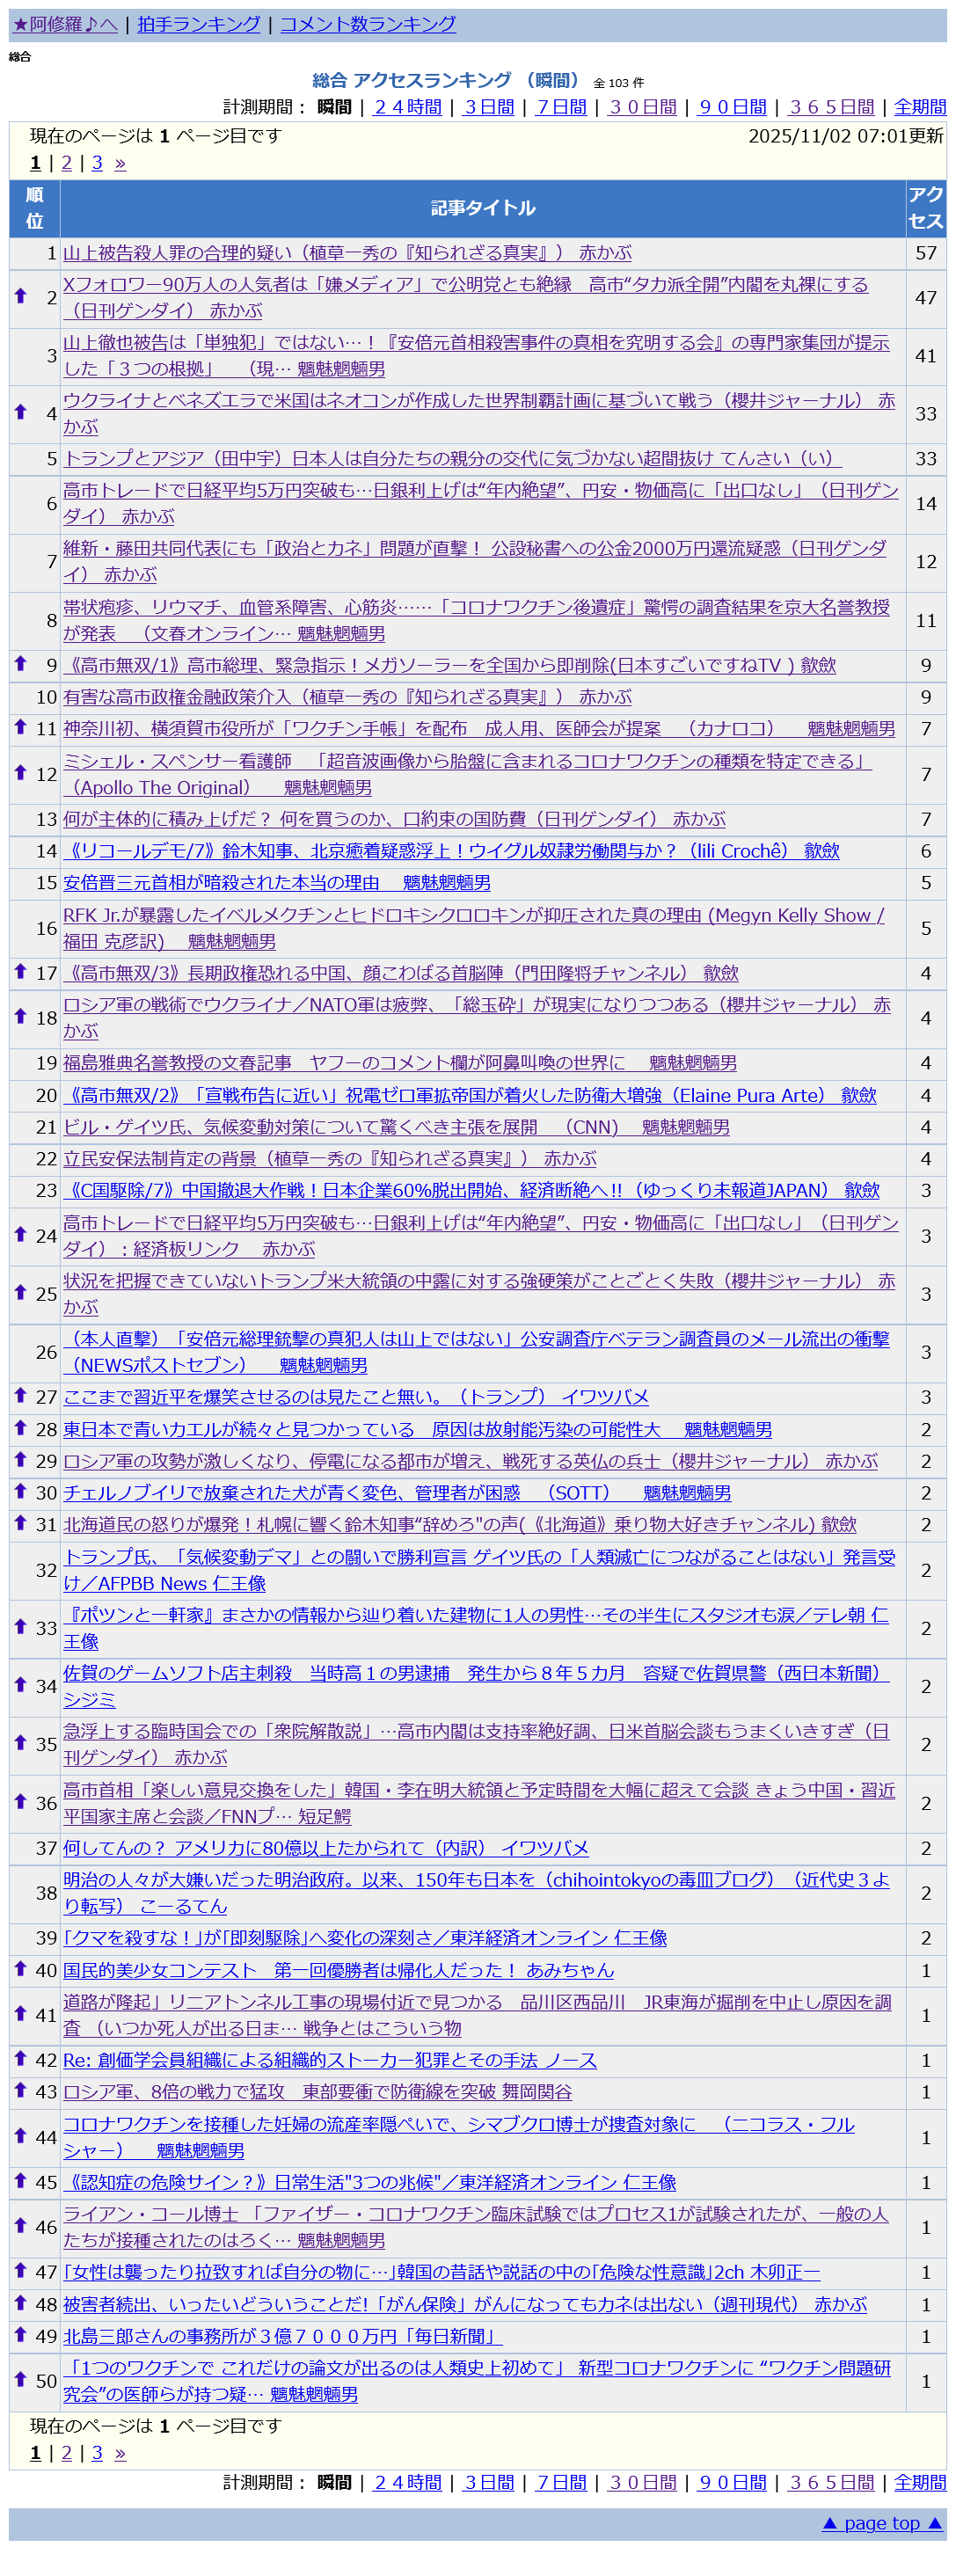Image resolution: width=956 pixels, height=2576 pixels.
Task: Click the up-arrow icon beside rank 40
Action: click(x=20, y=1968)
